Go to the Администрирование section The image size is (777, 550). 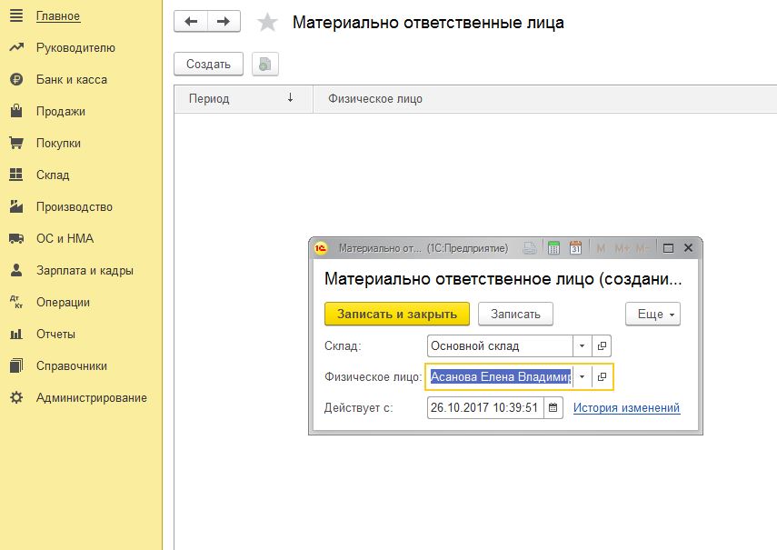pyautogui.click(x=91, y=398)
